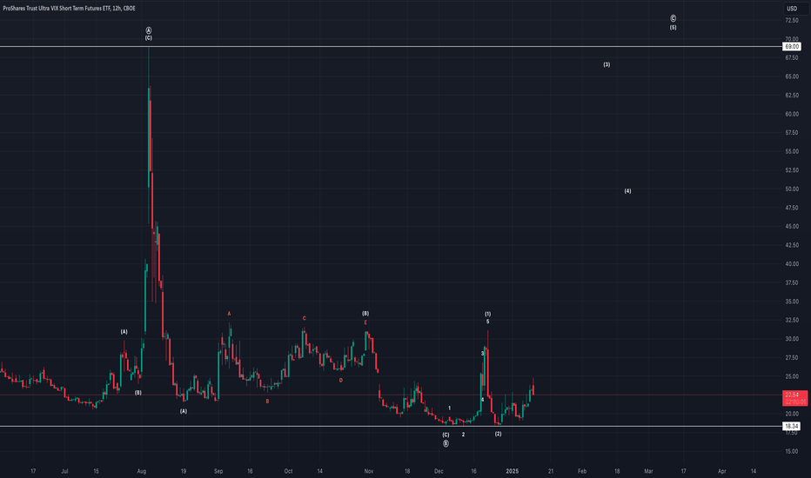The height and width of the screenshot is (478, 811).
Task: Click the Feb label on time axis
Action: pyautogui.click(x=582, y=471)
